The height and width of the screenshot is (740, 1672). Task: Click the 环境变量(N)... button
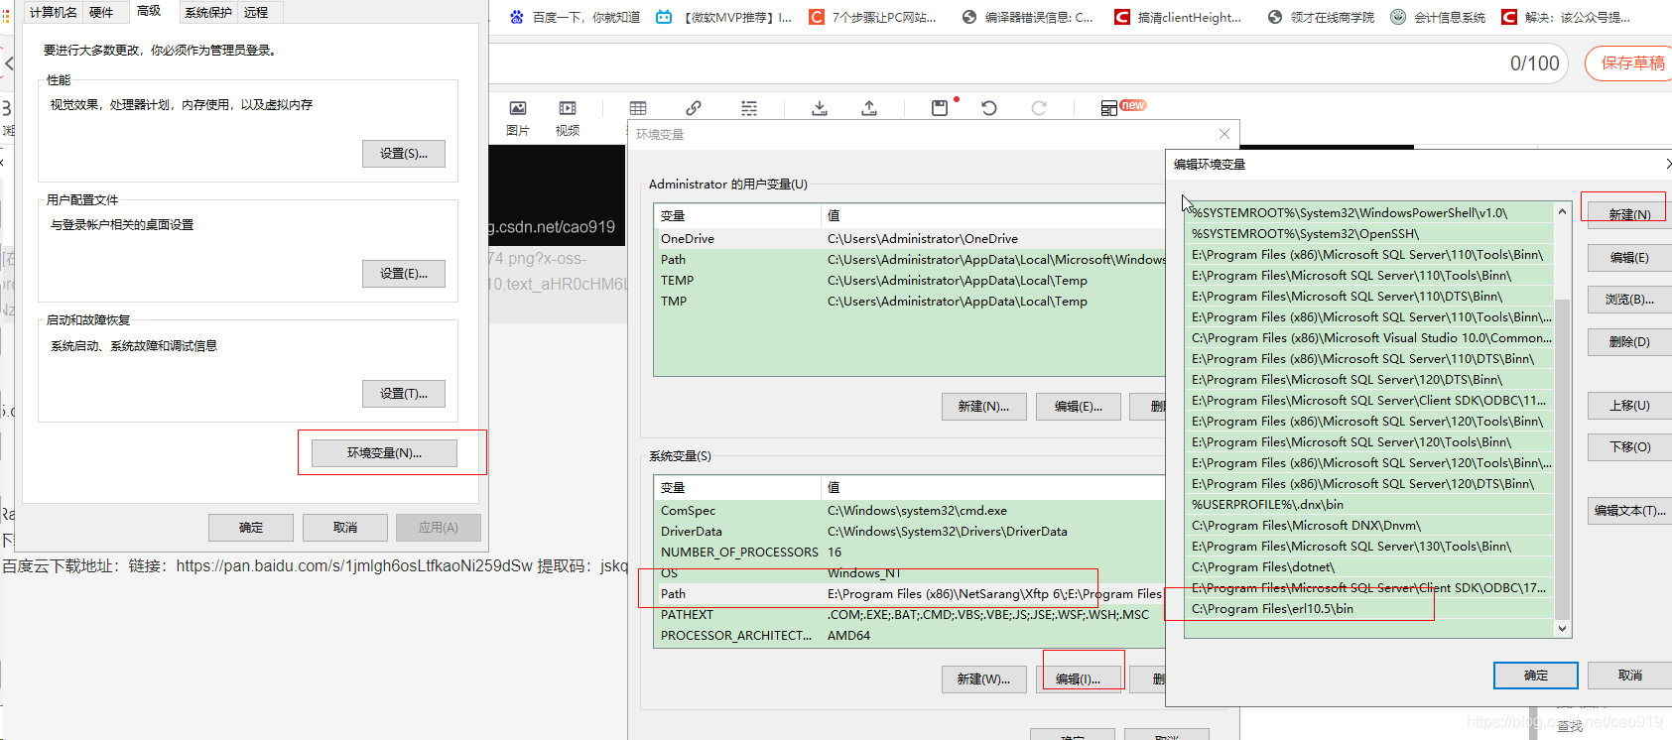(384, 453)
